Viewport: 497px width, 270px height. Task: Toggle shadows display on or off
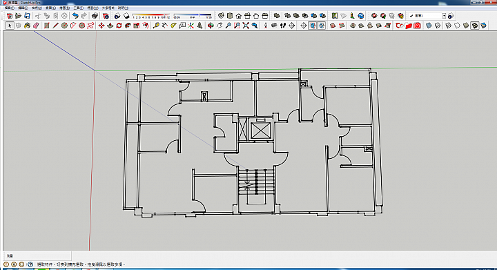point(126,15)
